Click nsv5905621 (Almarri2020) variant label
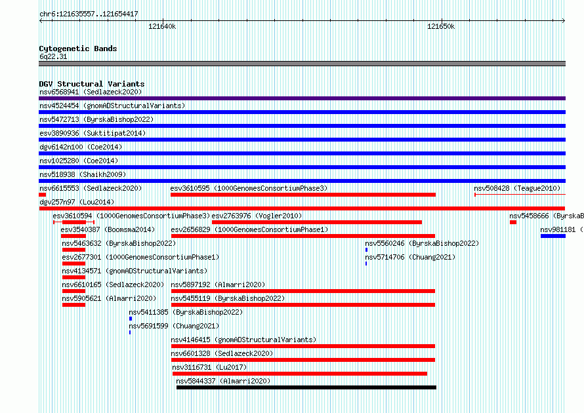This screenshot has width=584, height=413. 109,298
